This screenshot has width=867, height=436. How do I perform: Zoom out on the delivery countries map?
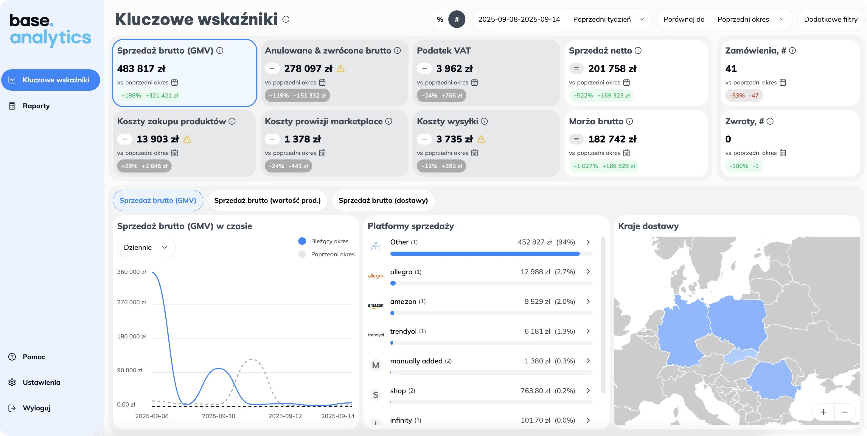[845, 412]
